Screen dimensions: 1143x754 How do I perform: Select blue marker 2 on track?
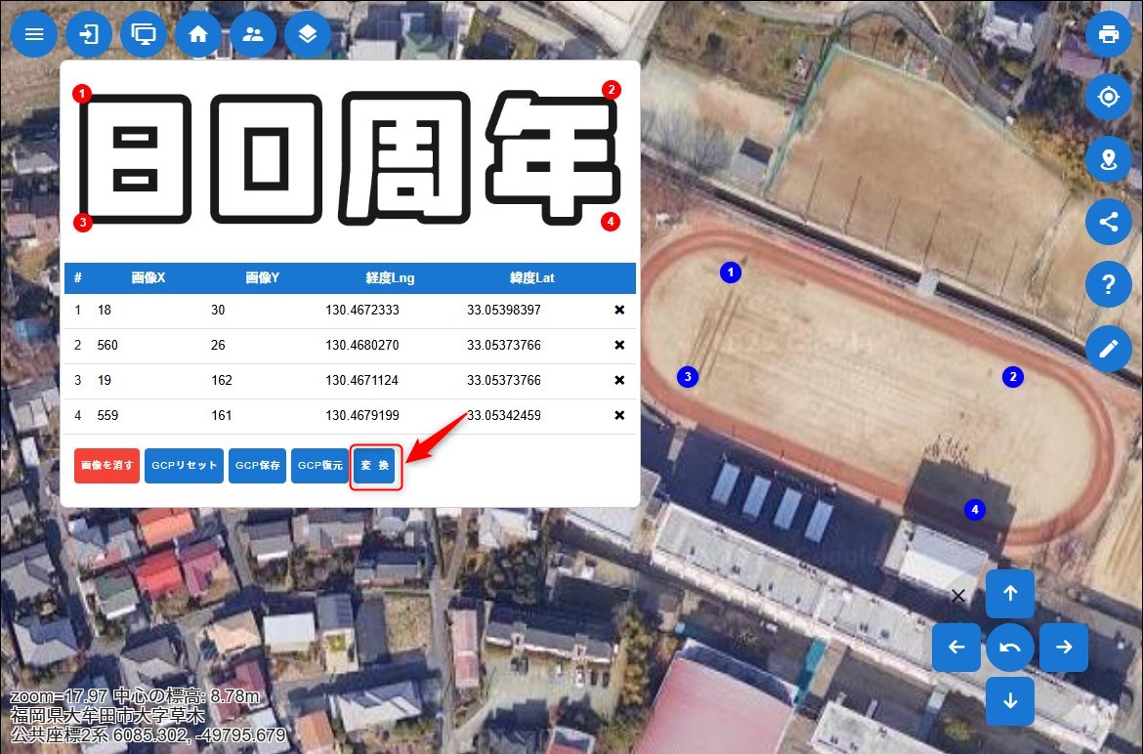1013,377
